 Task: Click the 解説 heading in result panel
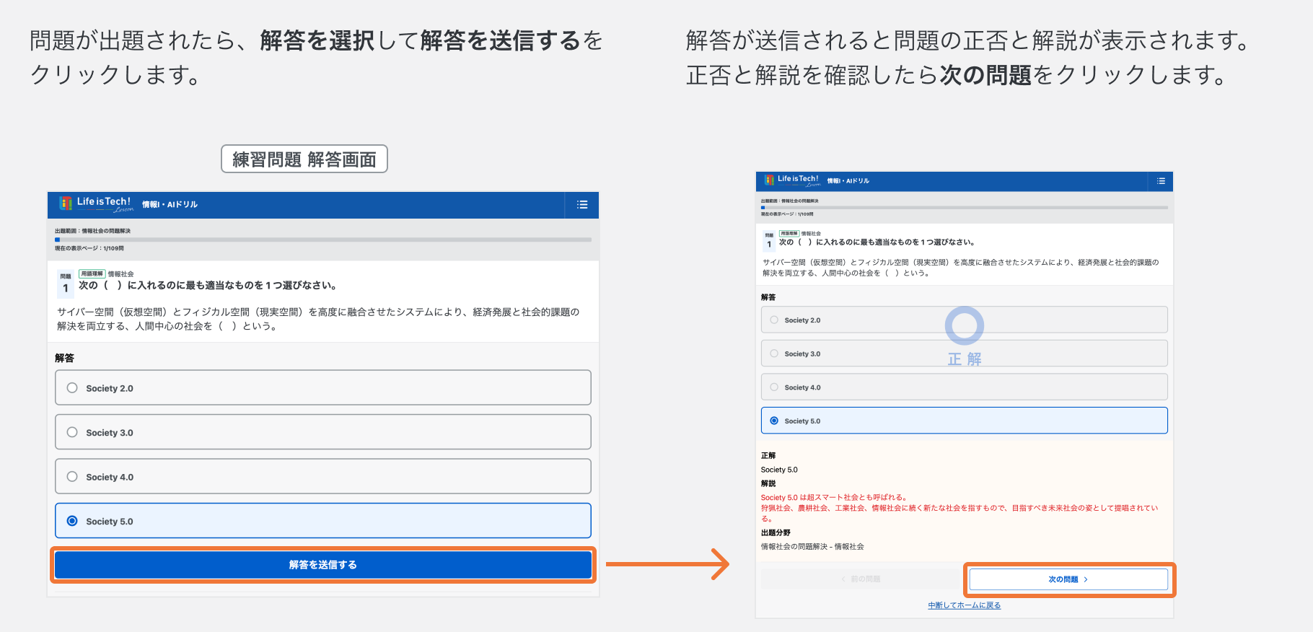pos(768,483)
